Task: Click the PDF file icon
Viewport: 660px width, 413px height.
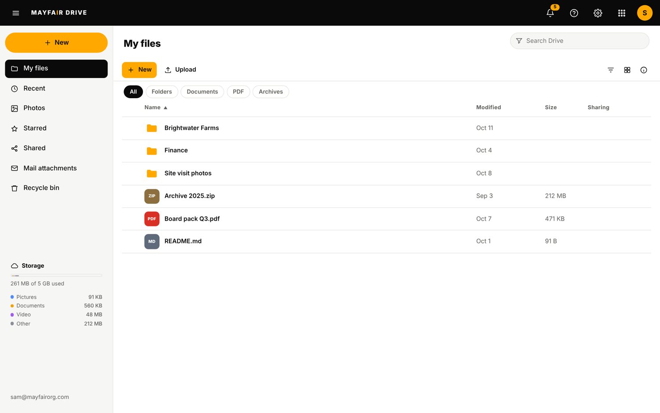Action: tap(152, 219)
